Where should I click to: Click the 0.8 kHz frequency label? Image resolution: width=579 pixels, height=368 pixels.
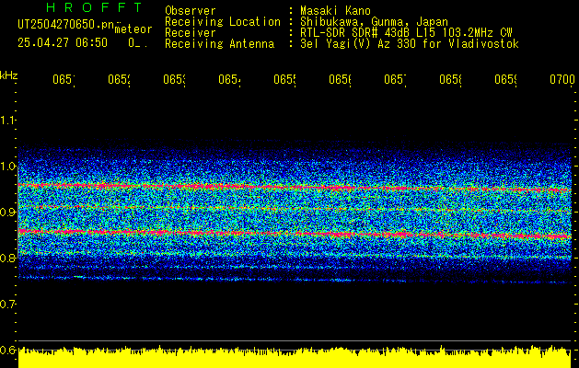[7, 258]
